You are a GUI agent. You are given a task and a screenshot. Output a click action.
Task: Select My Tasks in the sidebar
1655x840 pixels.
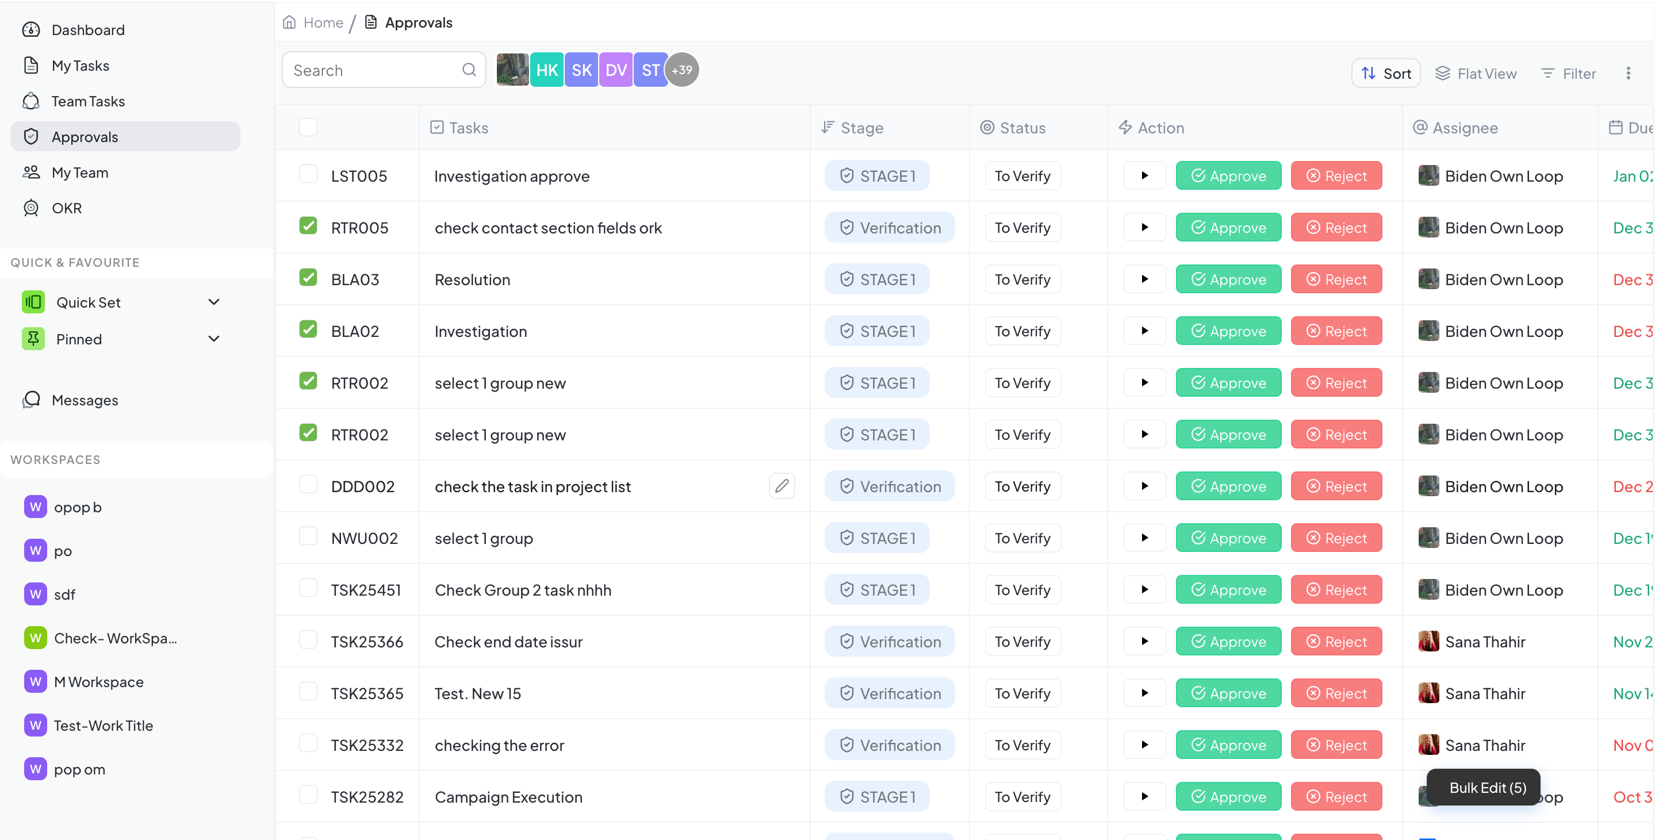[x=81, y=65]
